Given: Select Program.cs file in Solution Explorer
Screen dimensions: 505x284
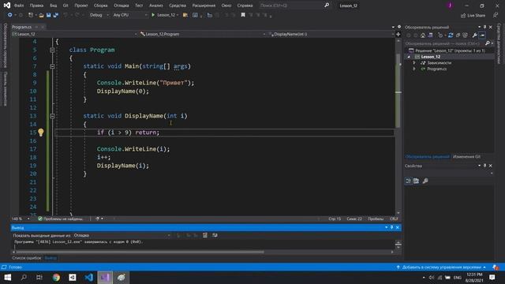Looking at the screenshot, I should 436,69.
